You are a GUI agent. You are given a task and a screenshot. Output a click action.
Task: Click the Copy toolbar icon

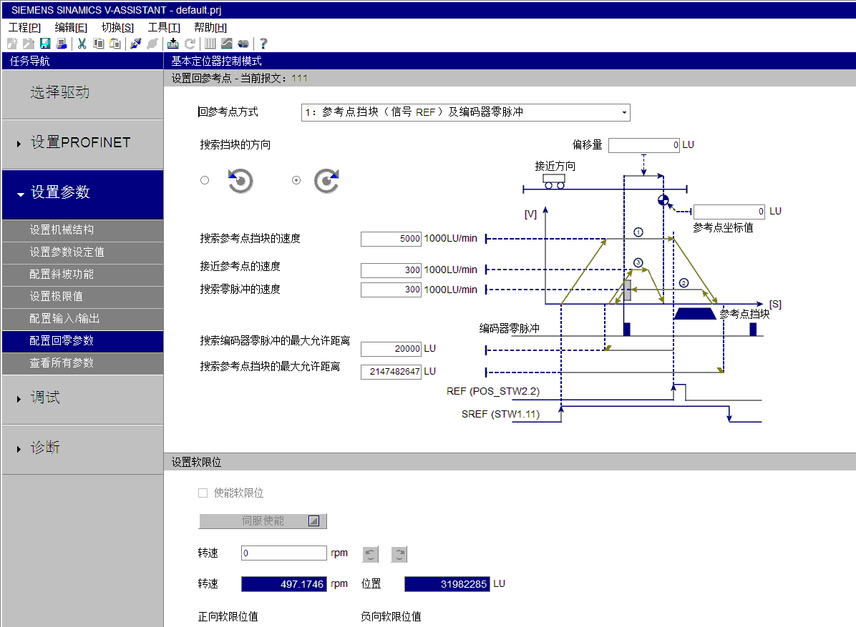click(x=98, y=44)
